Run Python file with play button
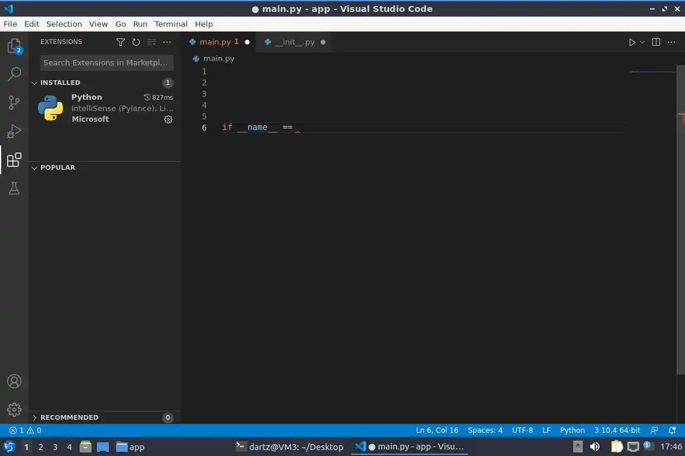Screen dimensions: 685x456 [x=631, y=42]
